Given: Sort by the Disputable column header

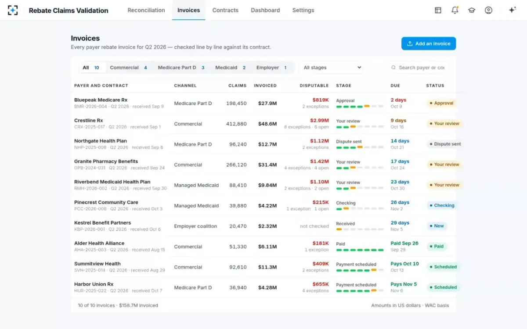Looking at the screenshot, I should pos(314,86).
